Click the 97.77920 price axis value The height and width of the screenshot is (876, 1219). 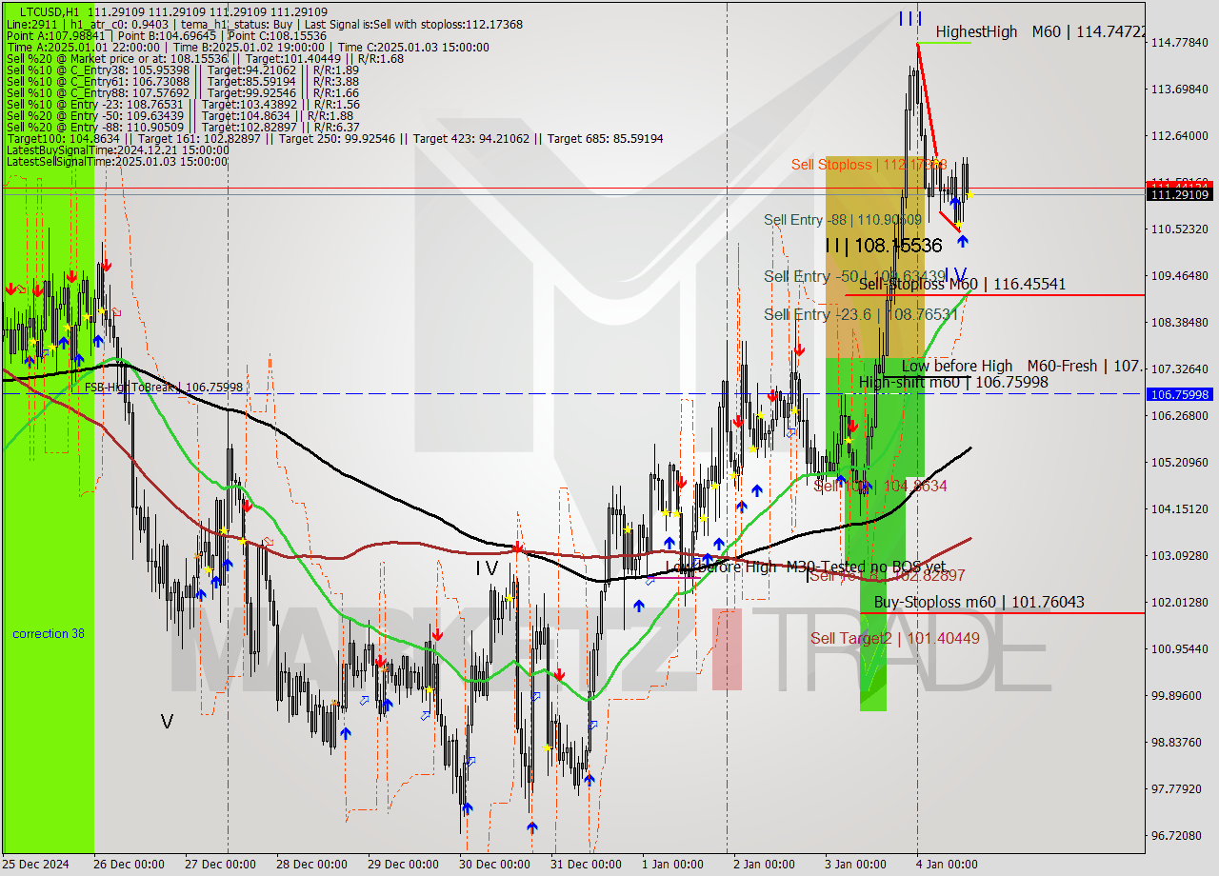tap(1177, 789)
